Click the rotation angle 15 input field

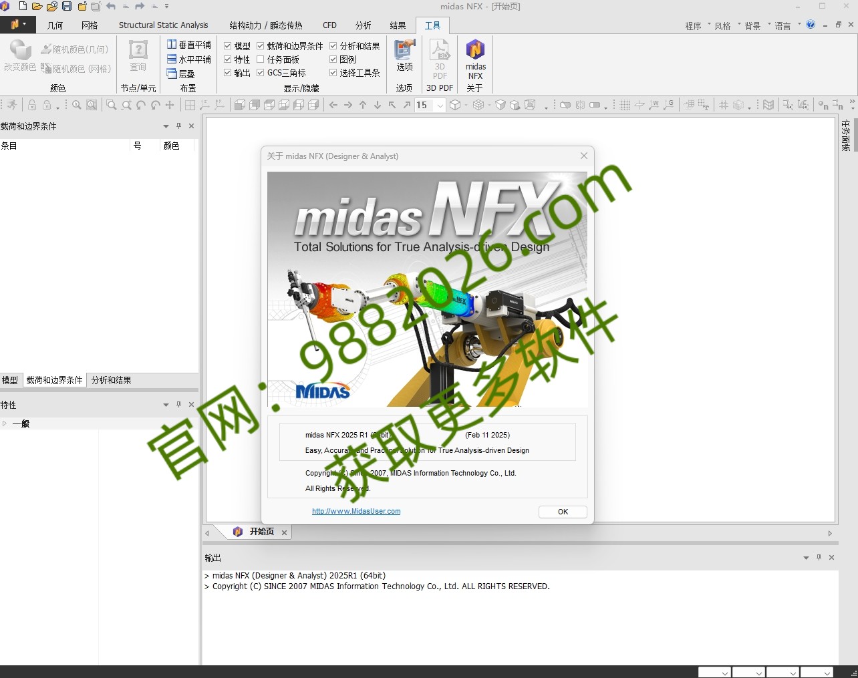(x=424, y=105)
